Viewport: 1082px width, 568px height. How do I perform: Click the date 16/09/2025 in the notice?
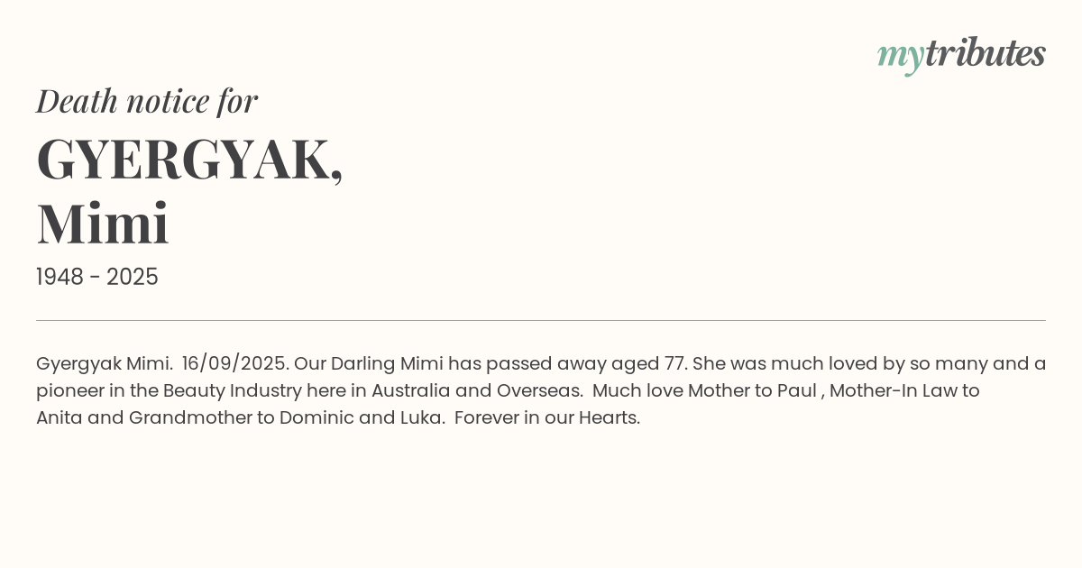[234, 364]
